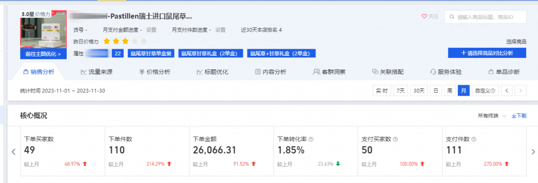Click 前往主图优化 button
The height and width of the screenshot is (183, 538).
click(x=43, y=54)
